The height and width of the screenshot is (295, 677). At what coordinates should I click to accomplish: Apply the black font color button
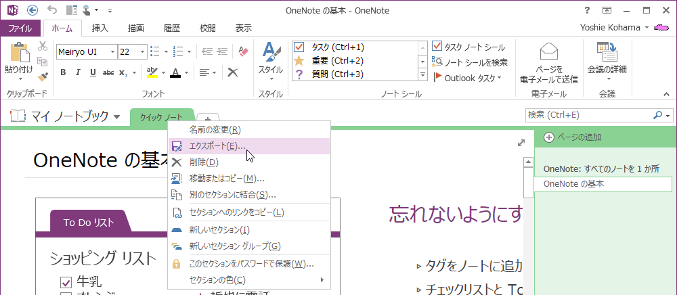click(175, 72)
